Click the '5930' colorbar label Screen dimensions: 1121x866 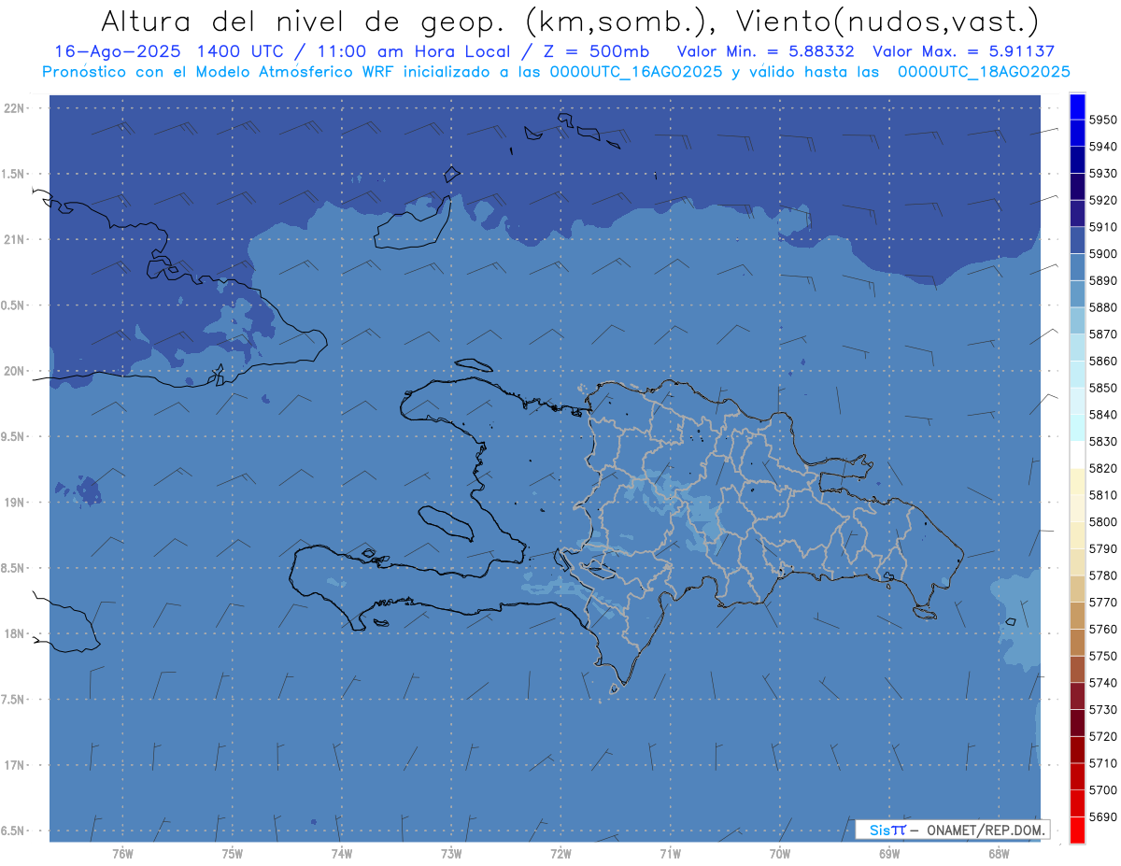[x=1102, y=174]
